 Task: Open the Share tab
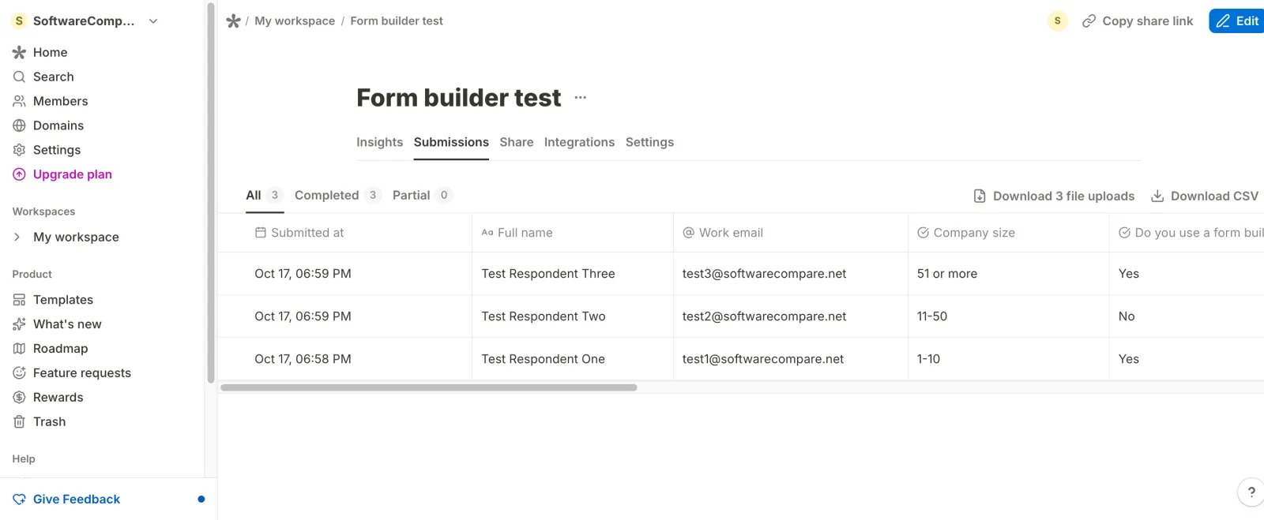517,142
